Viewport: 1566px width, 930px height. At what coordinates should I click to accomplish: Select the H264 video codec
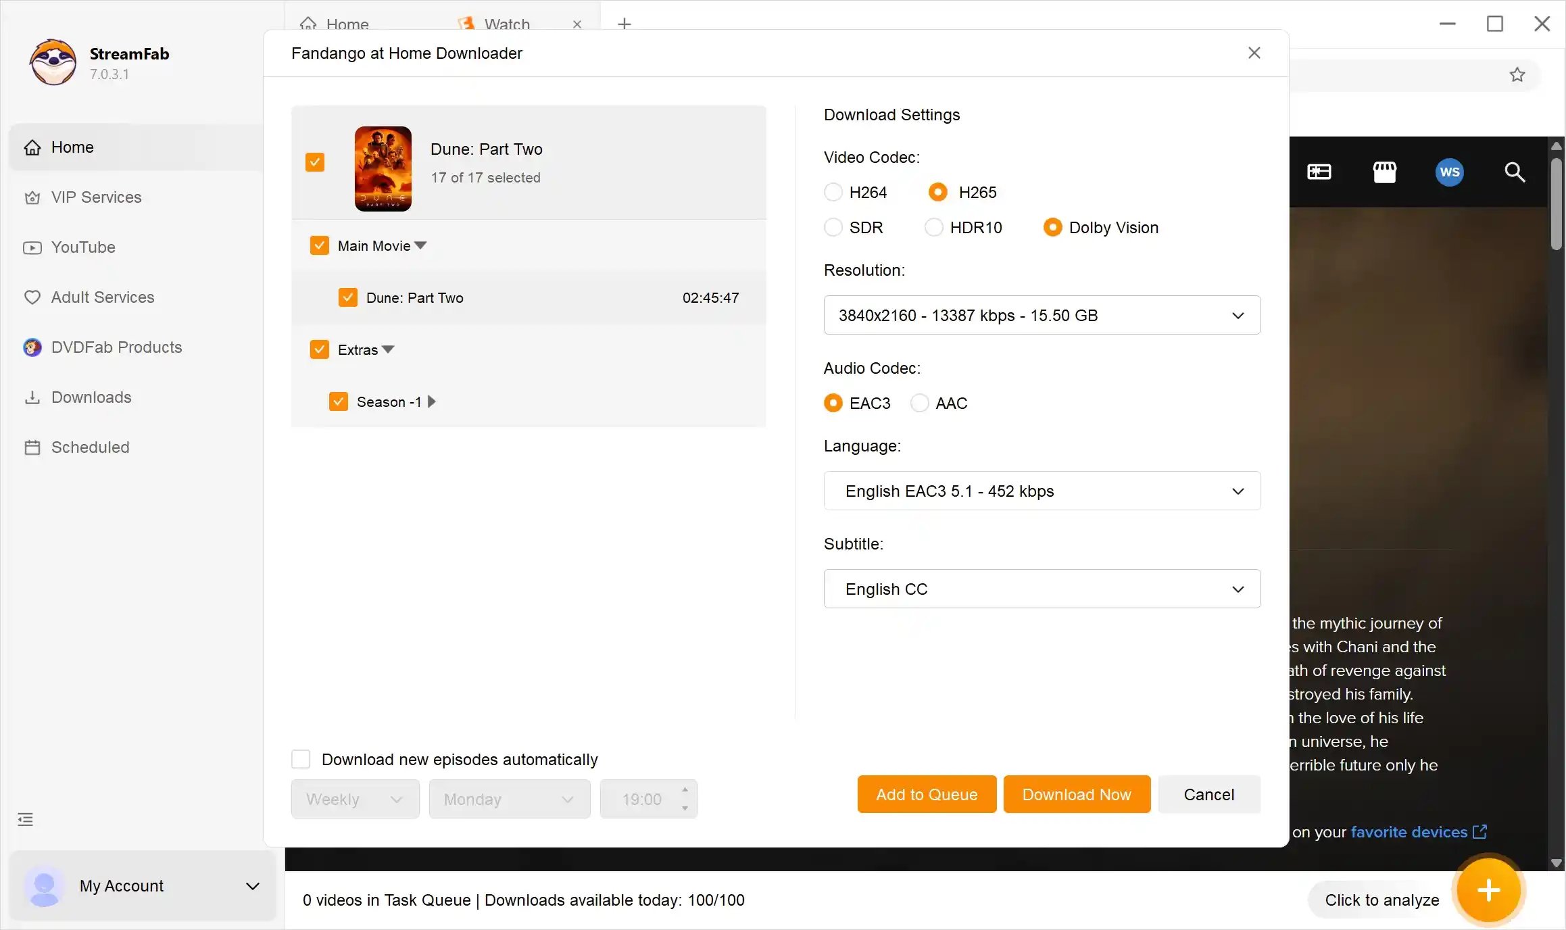[833, 192]
